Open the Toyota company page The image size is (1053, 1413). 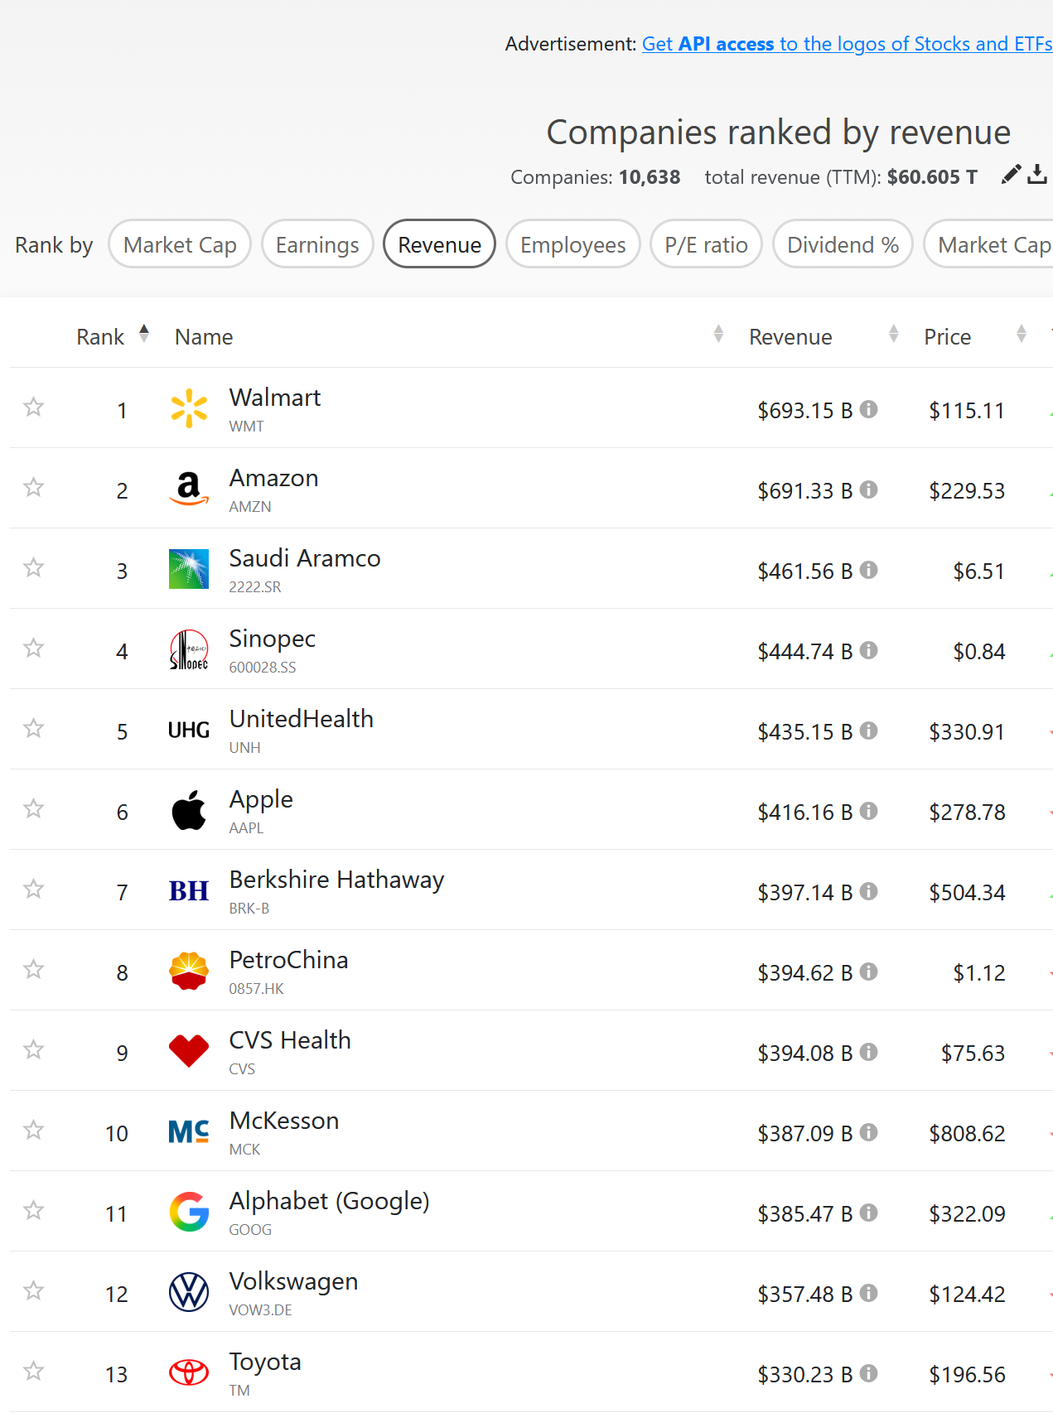click(265, 1362)
